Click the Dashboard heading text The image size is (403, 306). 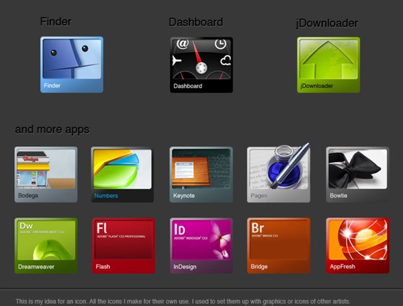[196, 22]
